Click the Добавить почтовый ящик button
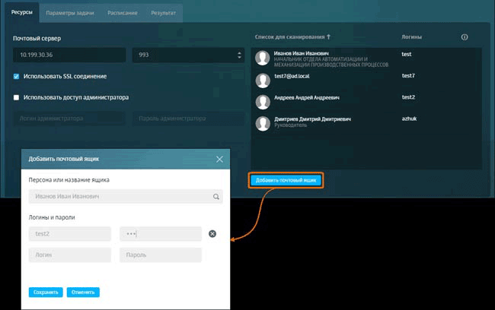Screen dimensions: 495x310 pos(286,180)
